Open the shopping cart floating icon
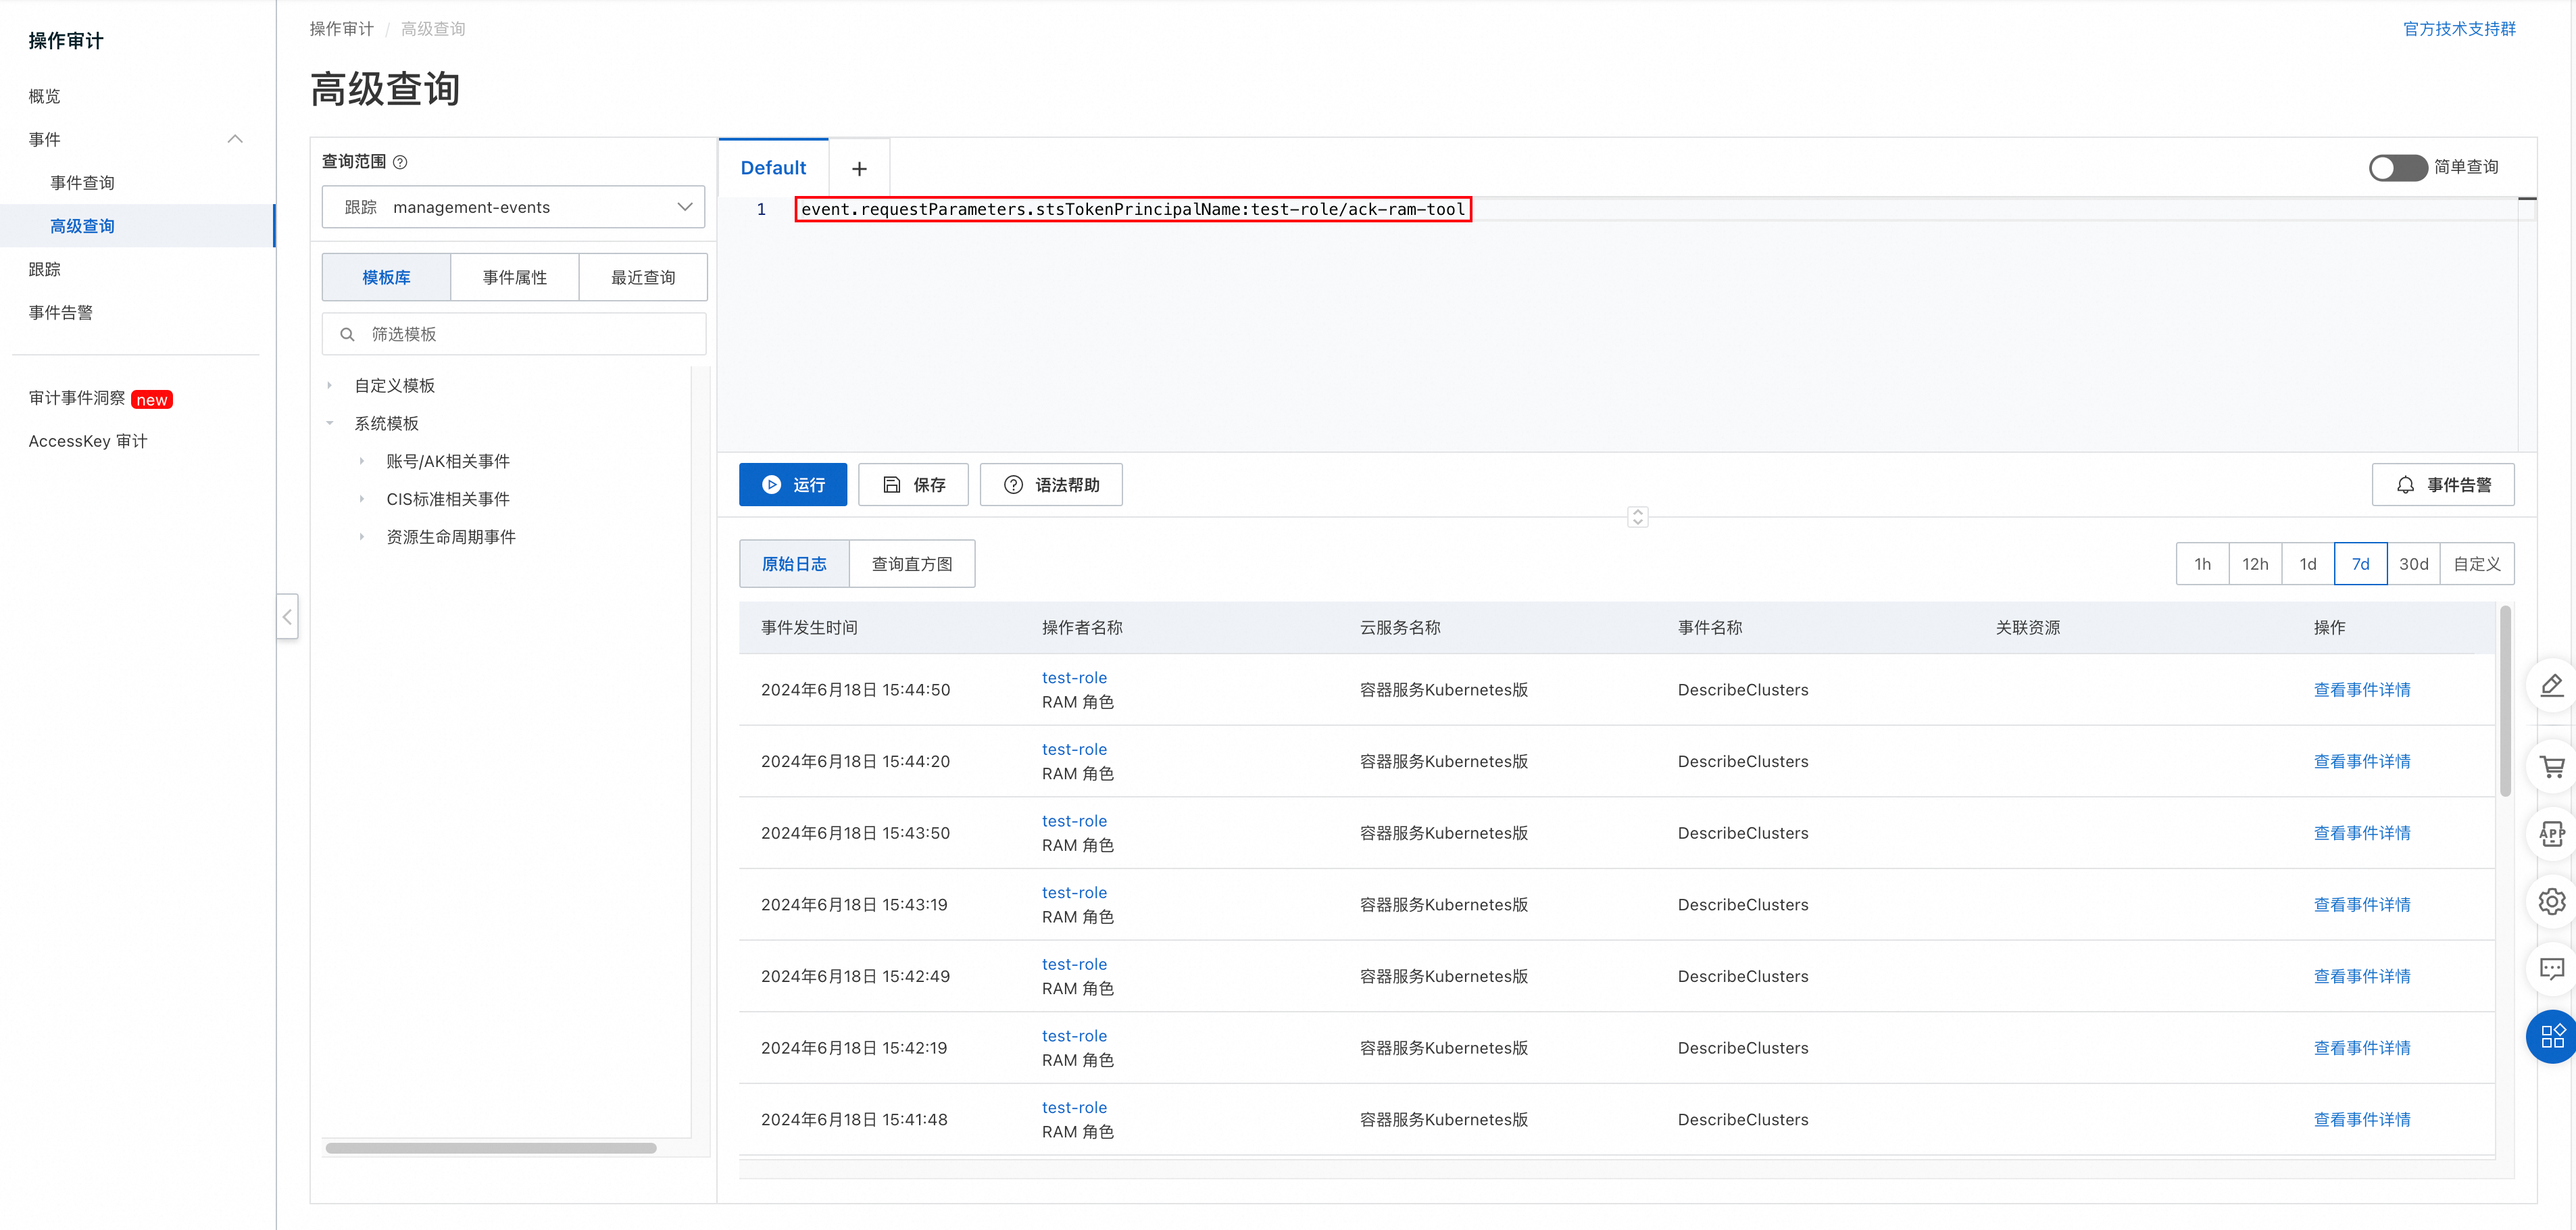 tap(2551, 768)
